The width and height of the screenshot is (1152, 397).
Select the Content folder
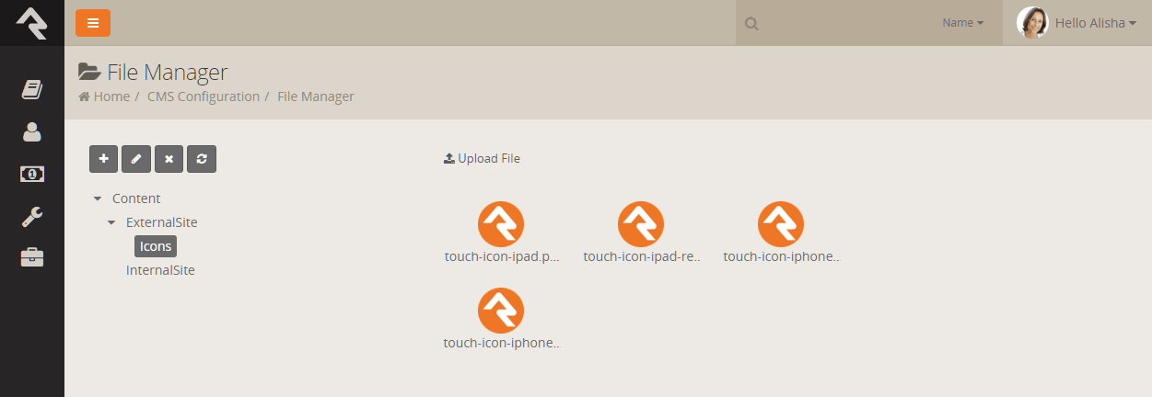tap(136, 198)
